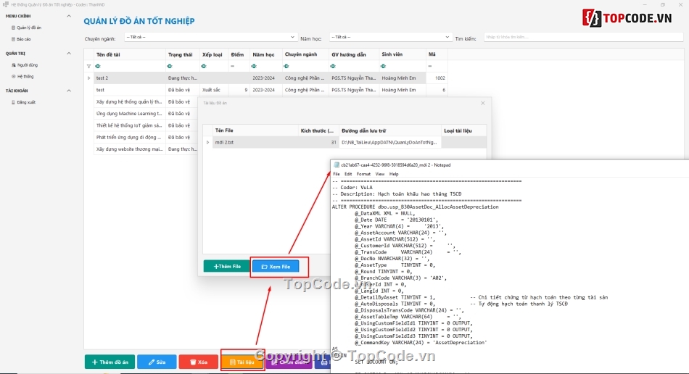This screenshot has height=374, width=689.
Task: Open Notepad Help menu
Action: point(394,174)
